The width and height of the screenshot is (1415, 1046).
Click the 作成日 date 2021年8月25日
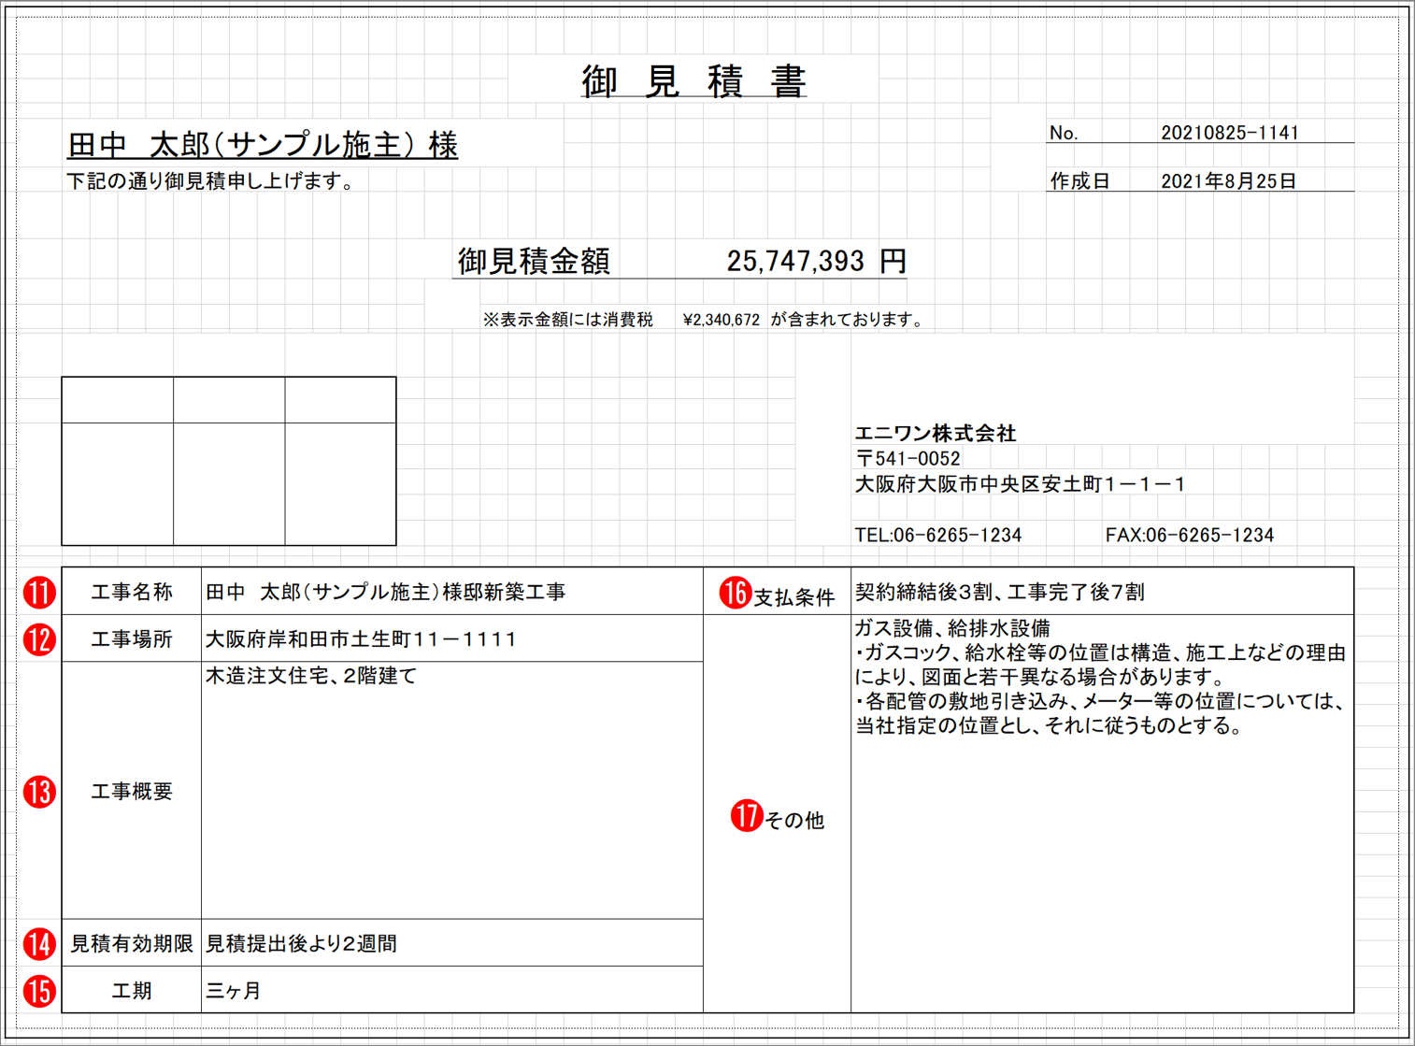pos(1228,181)
